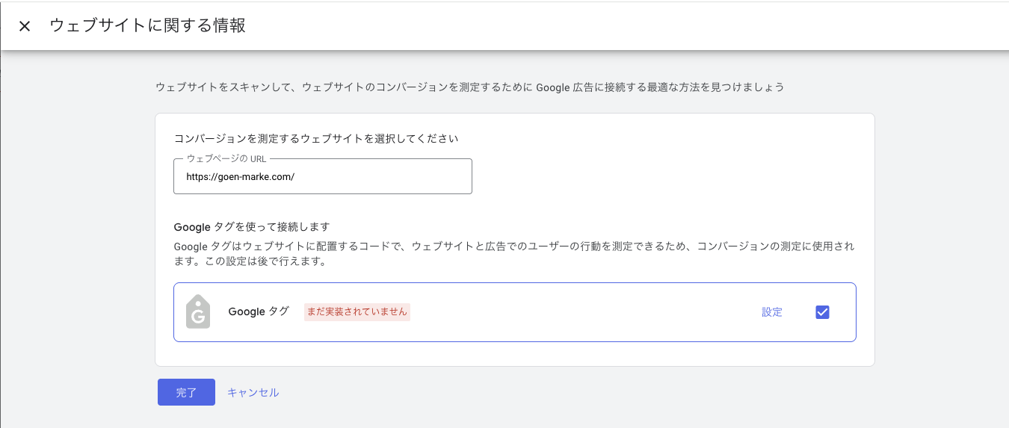The image size is (1009, 428).
Task: Click the Google タグ label text
Action: [x=259, y=311]
